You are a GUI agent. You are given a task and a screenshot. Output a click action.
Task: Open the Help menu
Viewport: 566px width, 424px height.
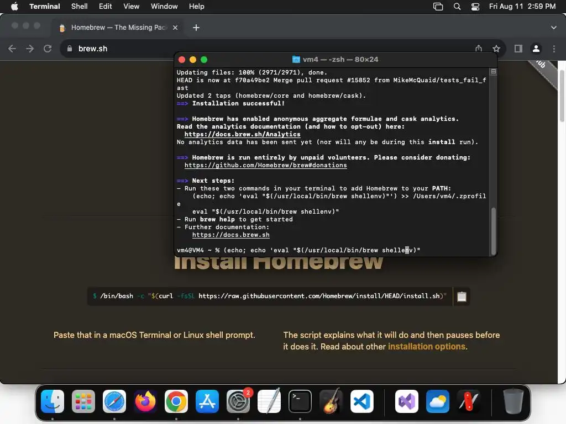coord(196,6)
